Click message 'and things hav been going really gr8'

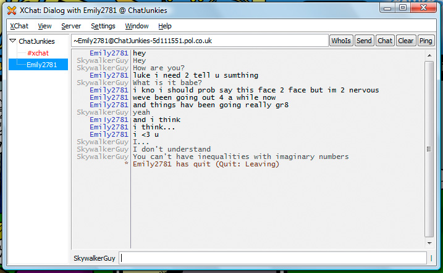(x=211, y=105)
